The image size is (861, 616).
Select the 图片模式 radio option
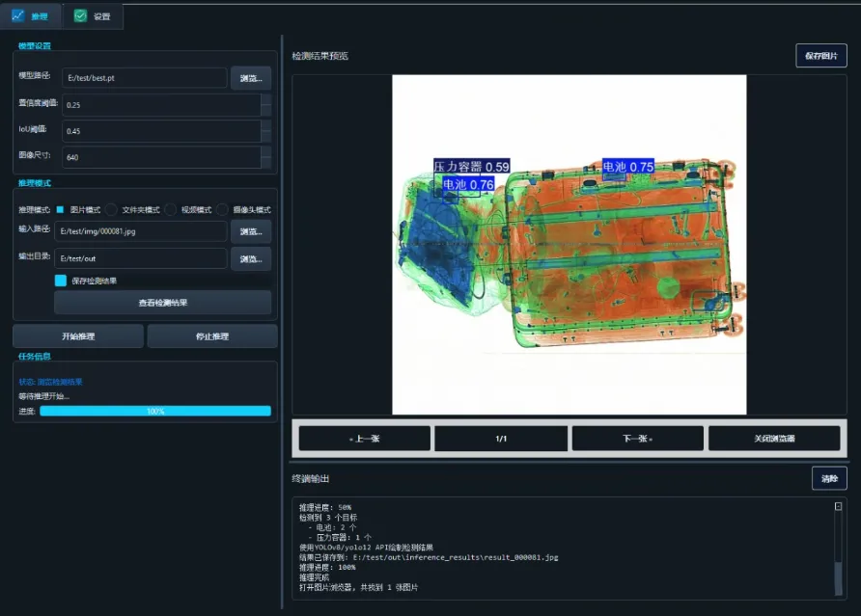coord(78,209)
